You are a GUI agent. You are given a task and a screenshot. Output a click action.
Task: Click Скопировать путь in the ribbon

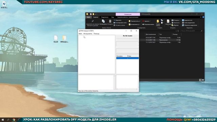tap(120, 23)
